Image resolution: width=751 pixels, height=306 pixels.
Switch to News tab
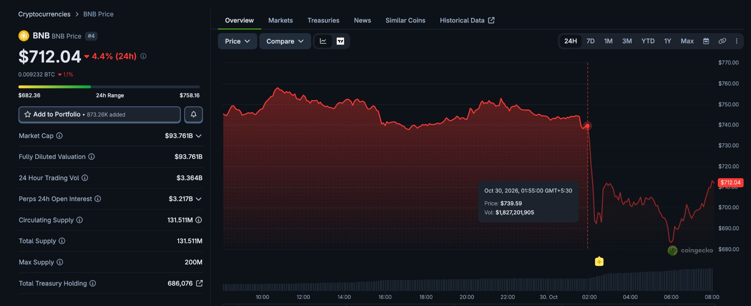pos(362,21)
